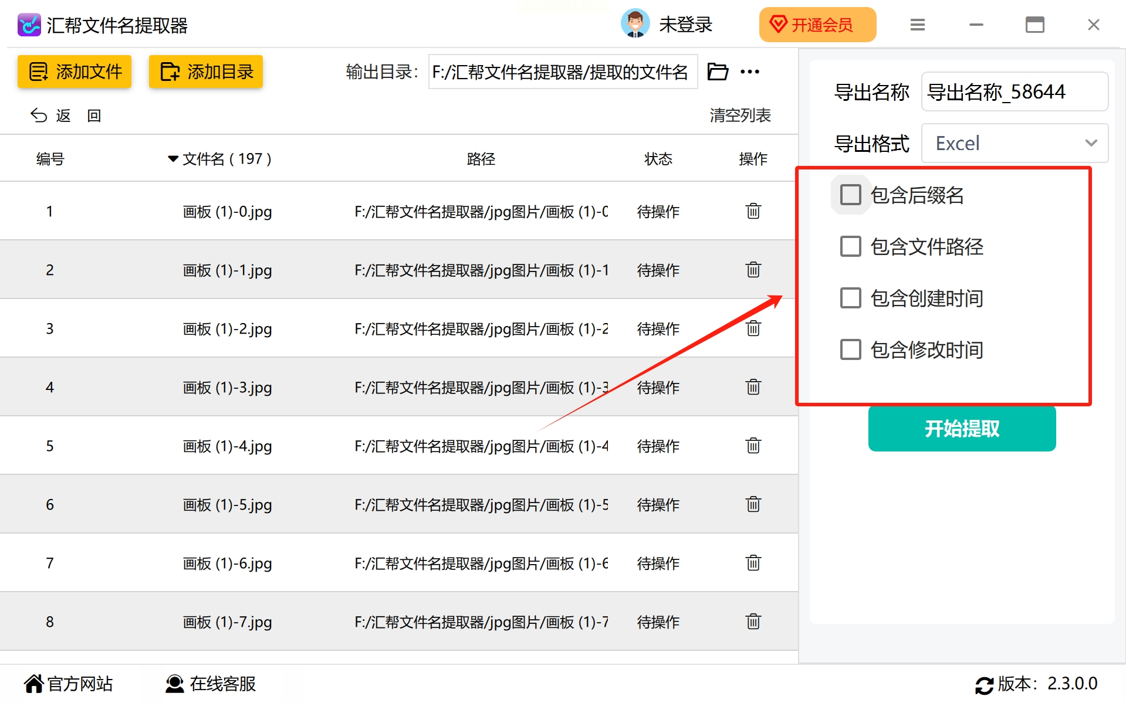Click the 导出名称 input field
The width and height of the screenshot is (1126, 703).
click(x=1015, y=91)
